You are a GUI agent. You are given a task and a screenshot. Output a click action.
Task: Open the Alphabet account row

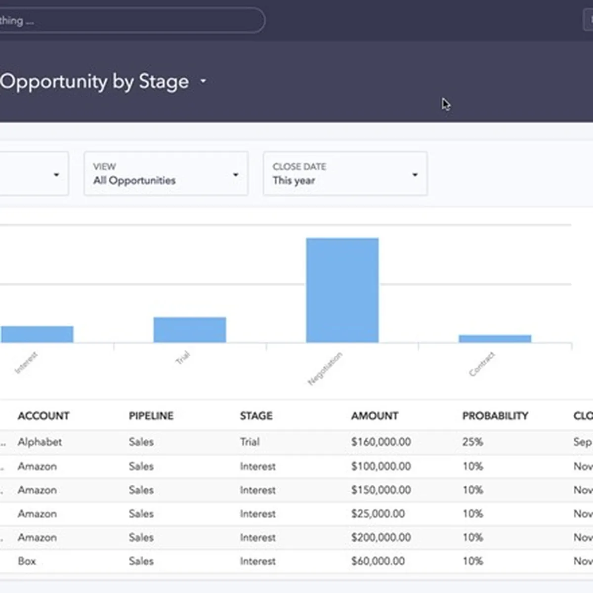click(x=40, y=442)
